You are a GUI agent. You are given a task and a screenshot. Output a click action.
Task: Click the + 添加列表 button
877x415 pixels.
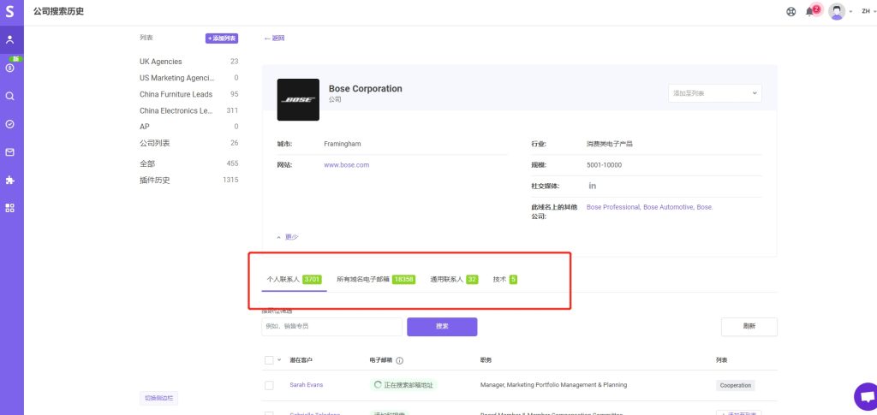[222, 39]
